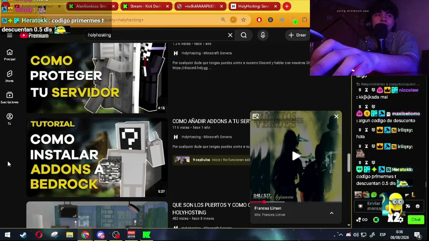This screenshot has height=241, width=429.
Task: Close the YouTube miniplayer
Action: point(336,116)
